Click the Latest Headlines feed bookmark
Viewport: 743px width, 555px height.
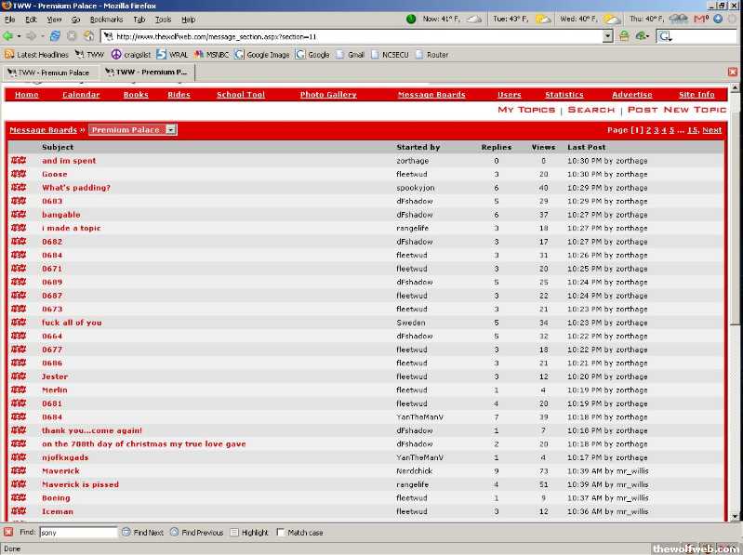coord(36,55)
